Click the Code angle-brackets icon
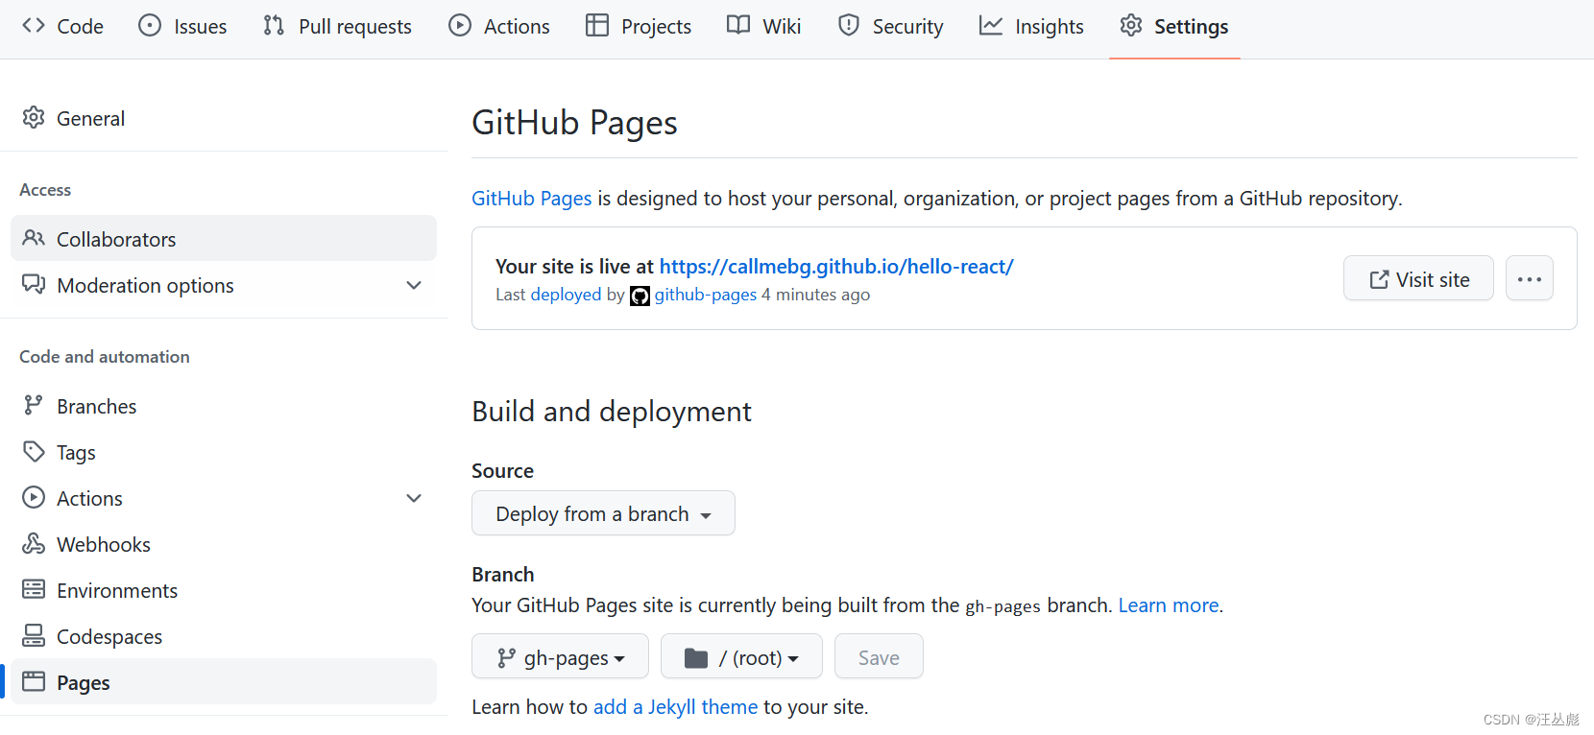Image resolution: width=1594 pixels, height=735 pixels. point(34,25)
